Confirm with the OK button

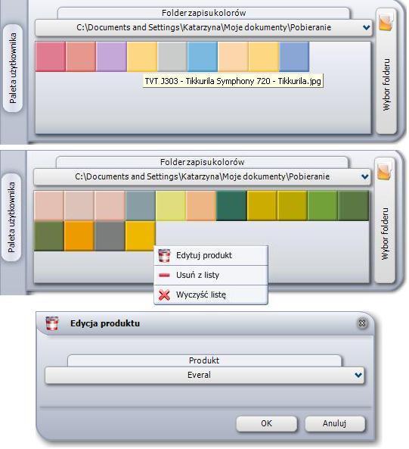[x=266, y=423]
